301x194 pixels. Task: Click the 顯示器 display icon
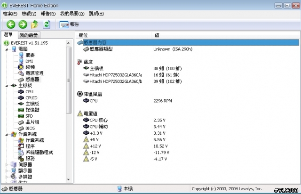click(14, 171)
